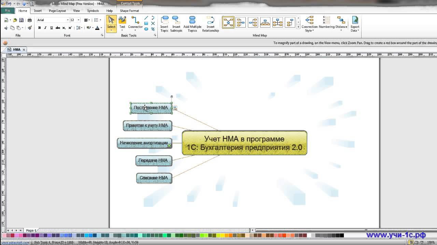
Task: Open the Symbols tab
Action: (93, 11)
